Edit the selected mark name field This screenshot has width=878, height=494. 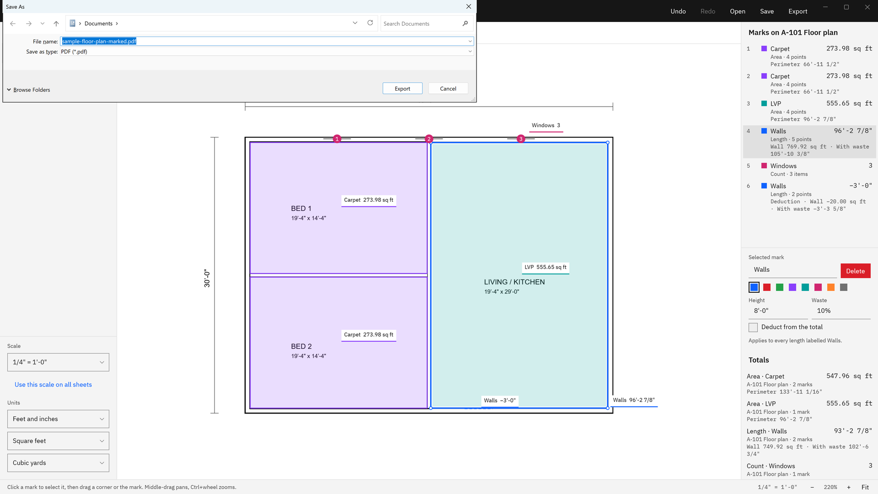tap(792, 270)
